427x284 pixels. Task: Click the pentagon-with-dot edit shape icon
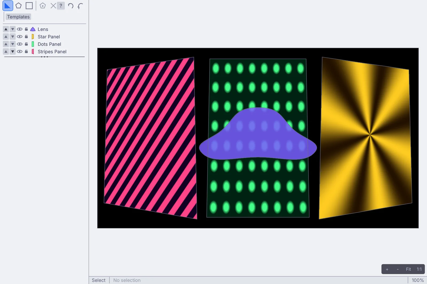[43, 6]
